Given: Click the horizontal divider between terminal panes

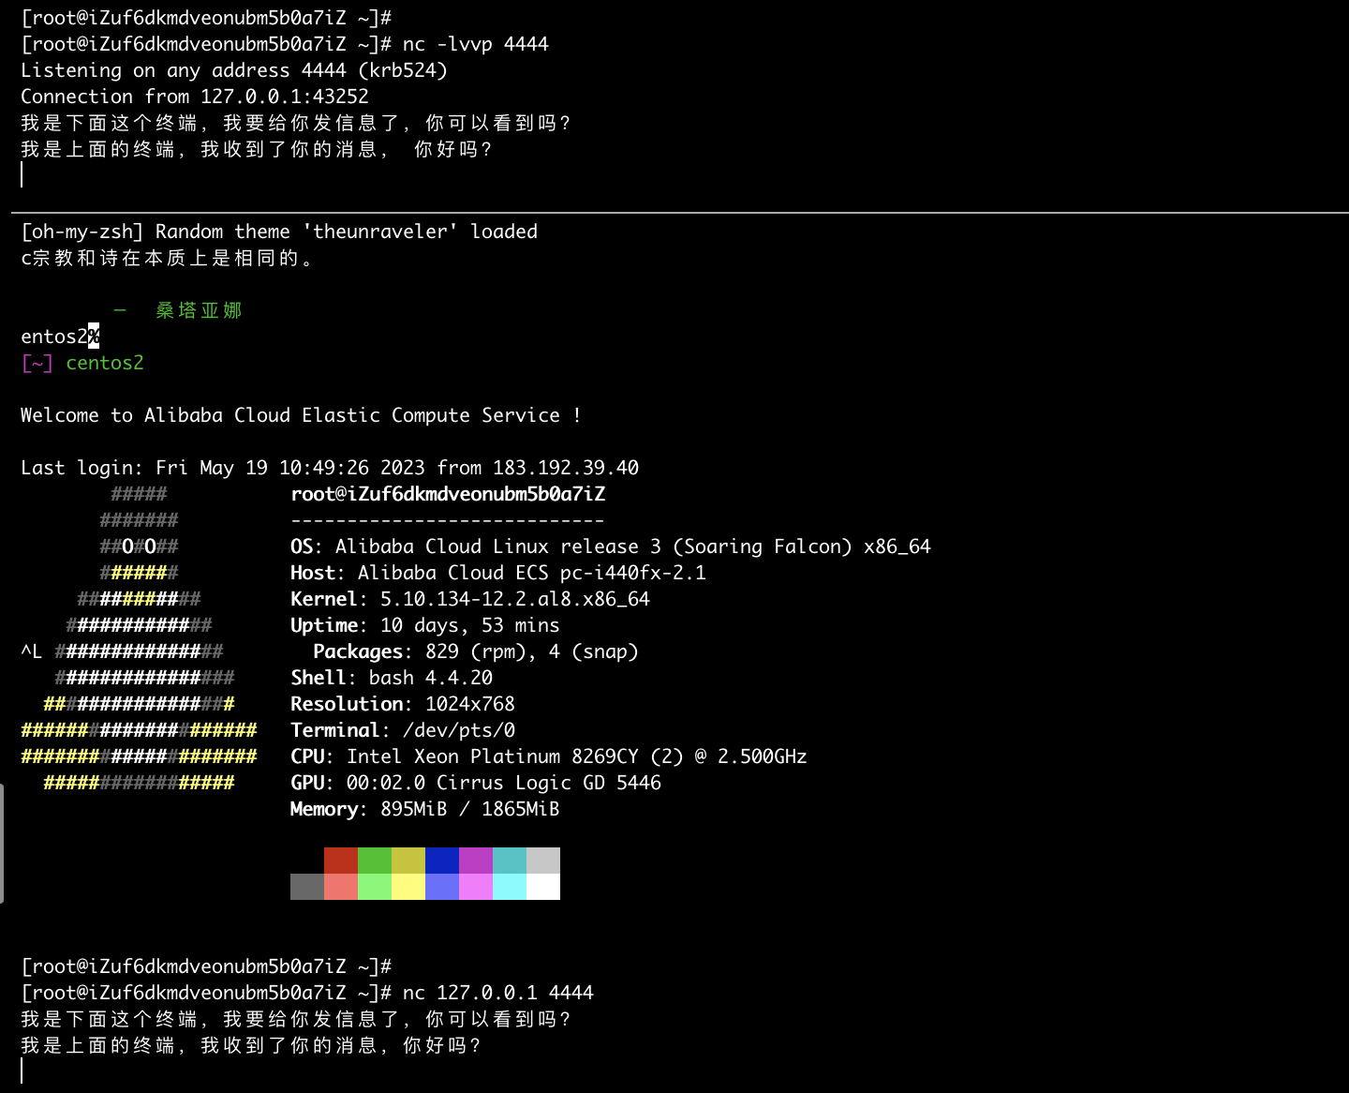Looking at the screenshot, I should tap(674, 213).
